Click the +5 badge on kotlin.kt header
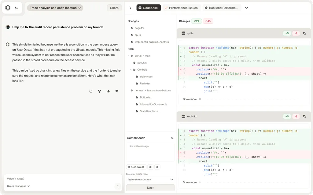 [x=287, y=116]
